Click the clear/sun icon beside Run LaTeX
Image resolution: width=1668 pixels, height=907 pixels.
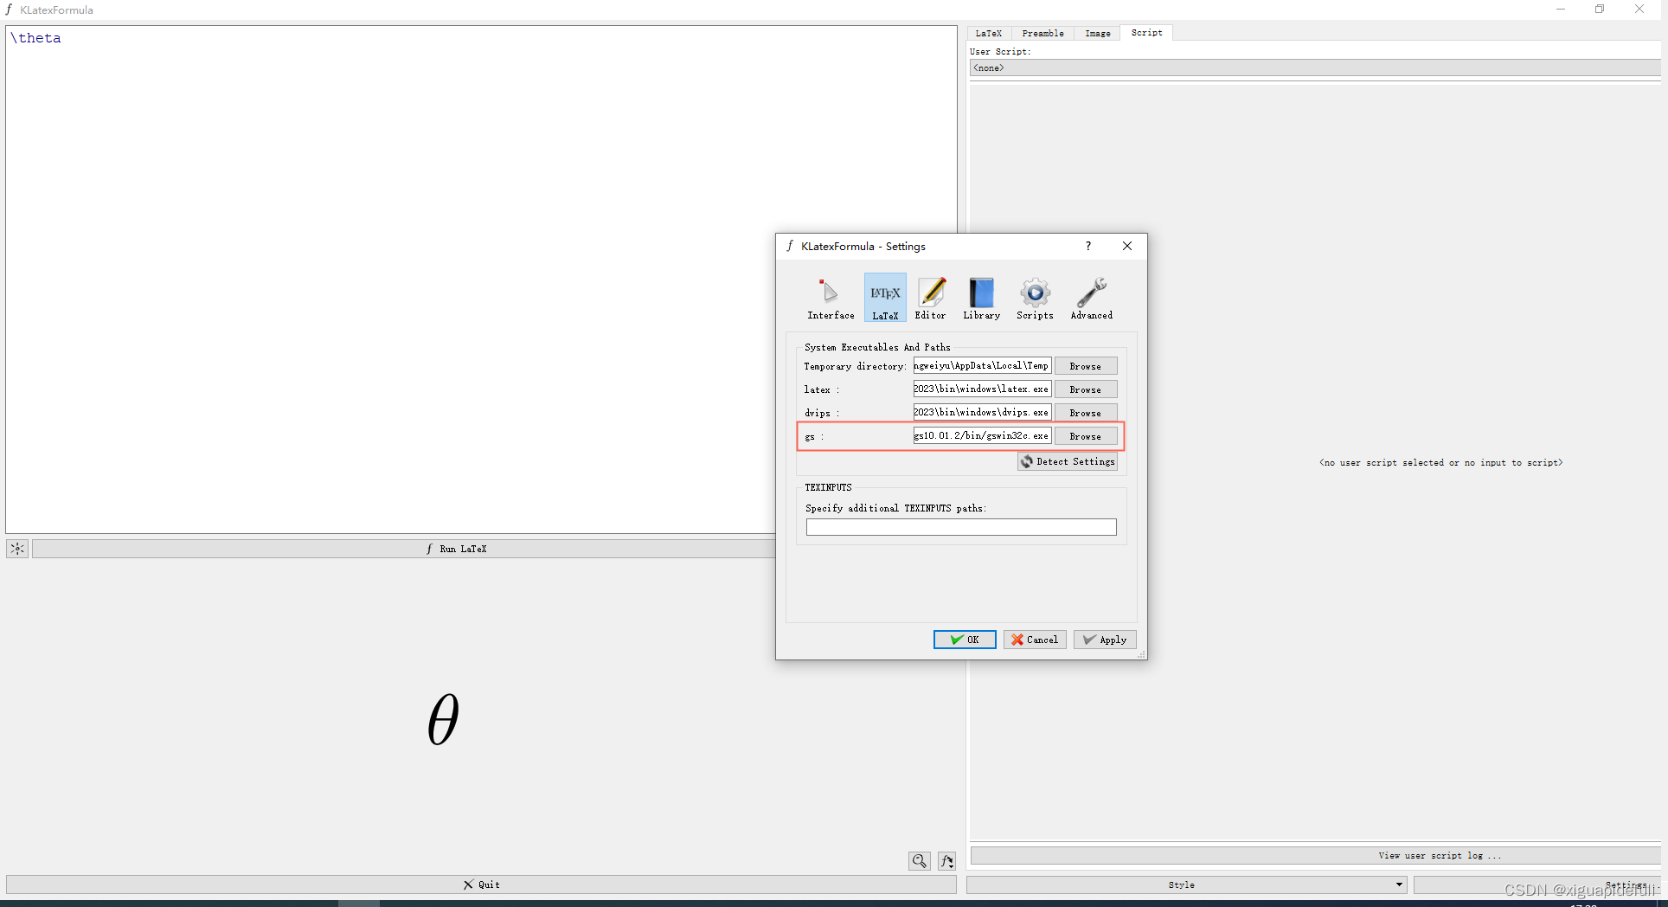tap(16, 548)
